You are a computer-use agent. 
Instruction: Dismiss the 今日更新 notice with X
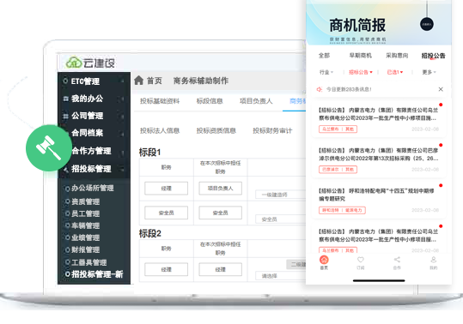(x=441, y=89)
